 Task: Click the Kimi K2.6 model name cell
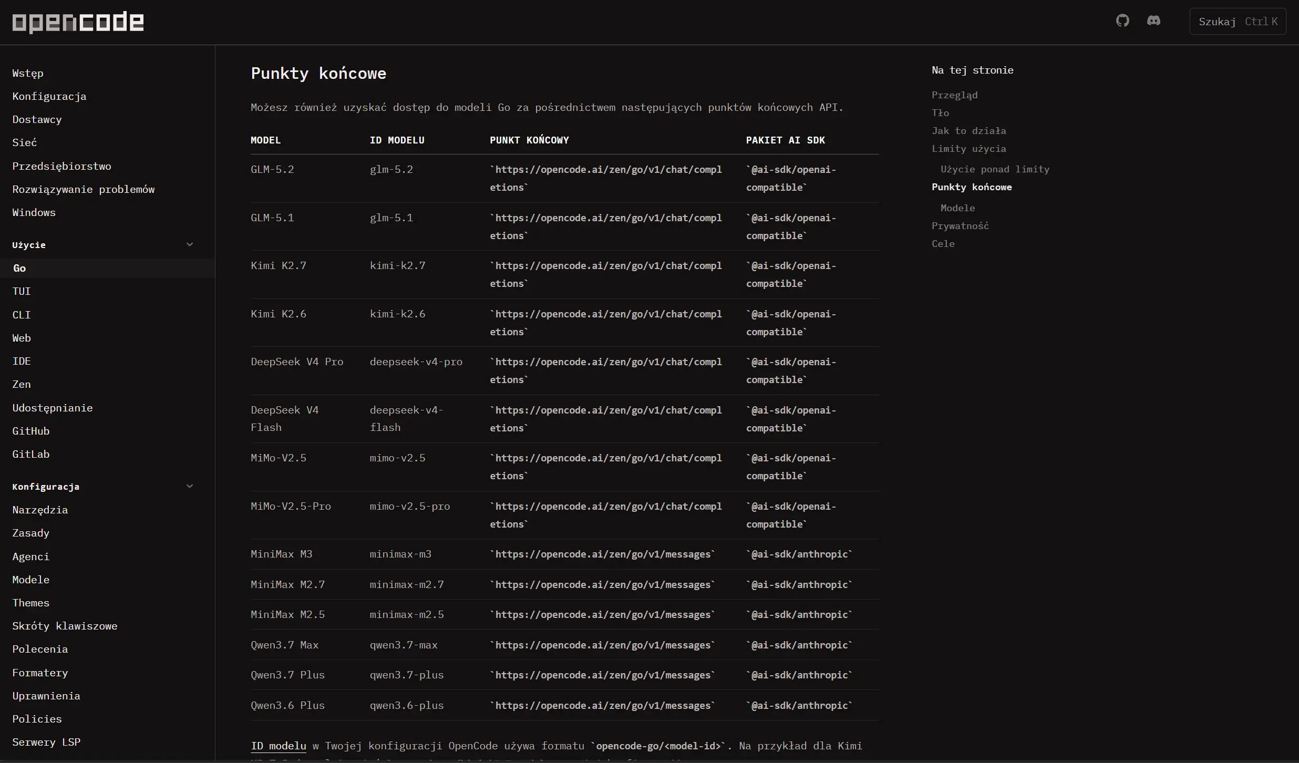tap(279, 314)
